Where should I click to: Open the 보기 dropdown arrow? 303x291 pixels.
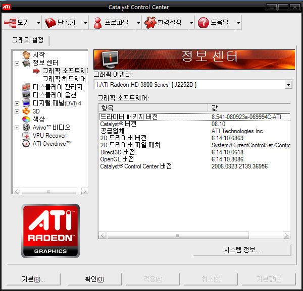(x=38, y=23)
